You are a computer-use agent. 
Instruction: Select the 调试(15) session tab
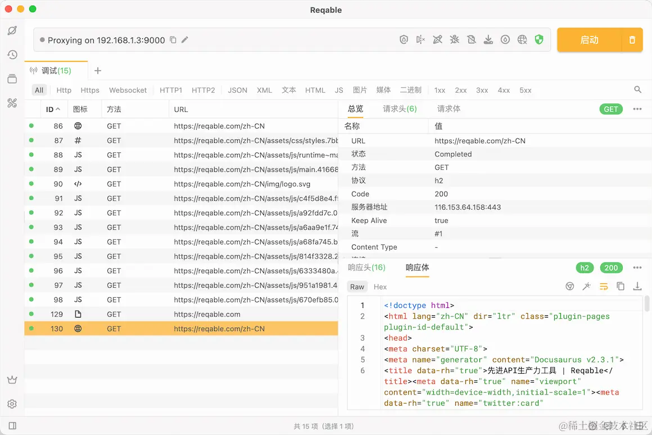pos(56,71)
